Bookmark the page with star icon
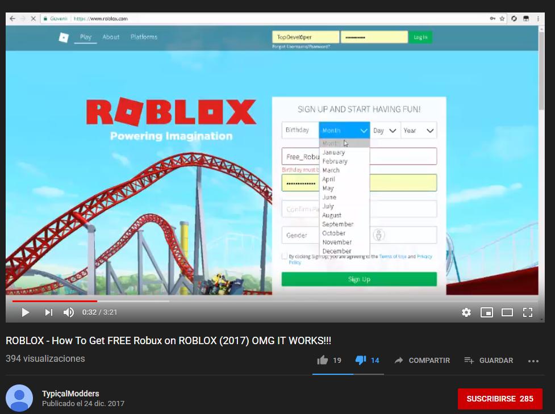 [502, 19]
